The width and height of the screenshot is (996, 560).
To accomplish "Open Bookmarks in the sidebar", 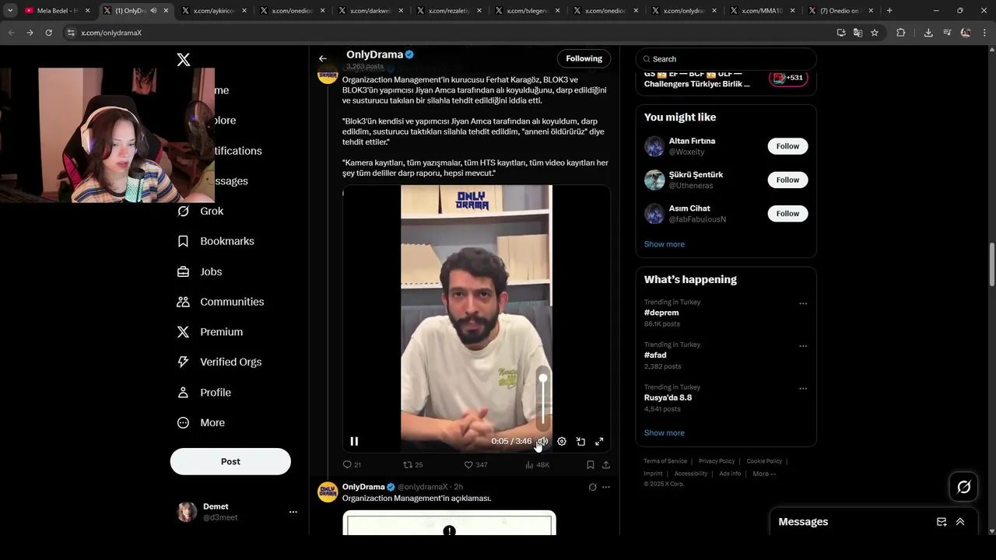I will pos(216,241).
